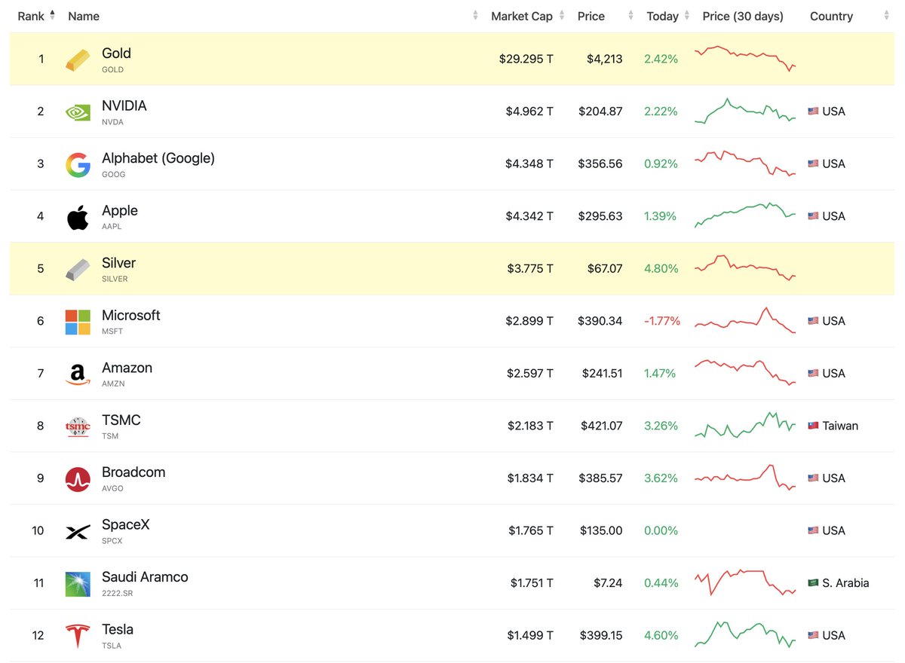Click the Saudi Aramco logo
Image resolution: width=905 pixels, height=663 pixels.
[x=78, y=584]
